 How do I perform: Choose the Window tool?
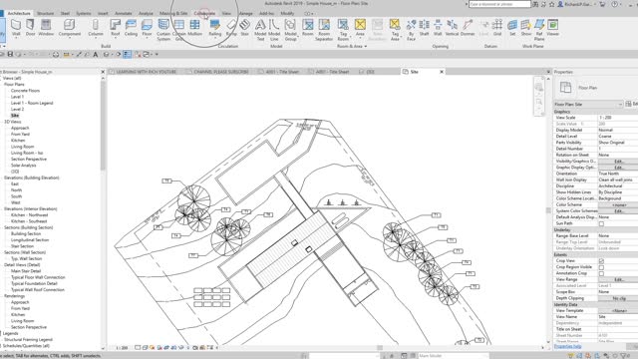[x=46, y=28]
